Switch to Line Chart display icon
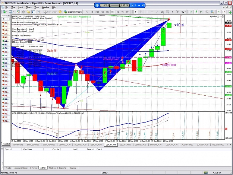 [201, 12]
